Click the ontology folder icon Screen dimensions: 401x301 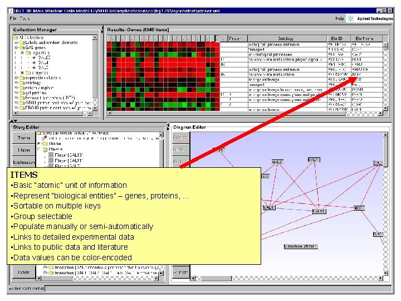point(22,83)
